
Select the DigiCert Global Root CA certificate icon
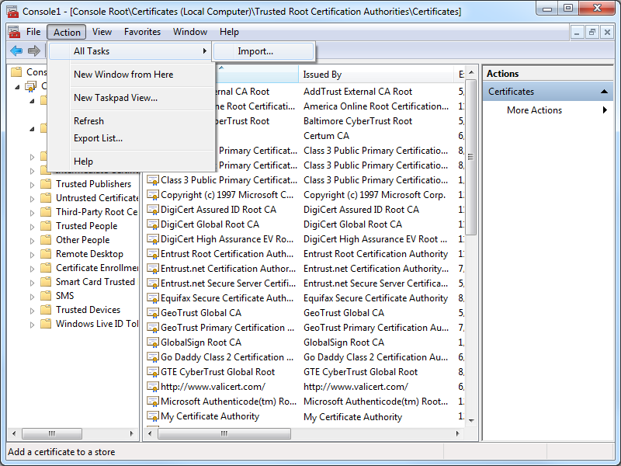point(153,224)
